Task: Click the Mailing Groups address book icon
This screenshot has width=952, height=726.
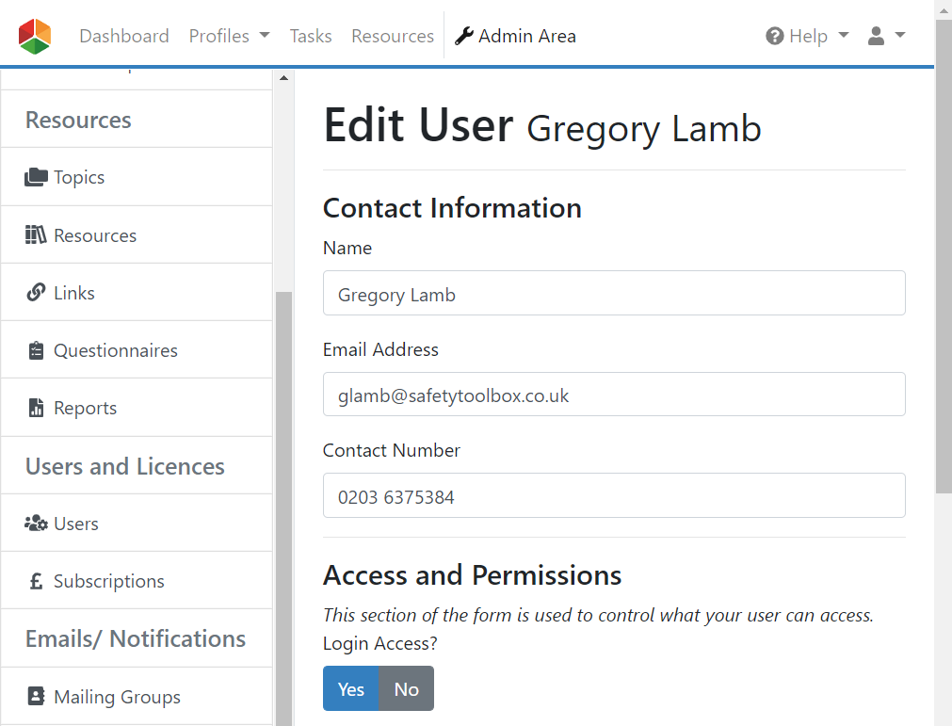Action: (x=36, y=697)
